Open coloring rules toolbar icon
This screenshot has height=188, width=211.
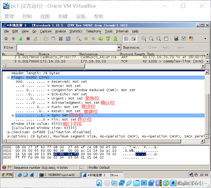[191, 39]
